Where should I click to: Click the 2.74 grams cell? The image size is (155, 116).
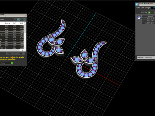(x=8, y=28)
